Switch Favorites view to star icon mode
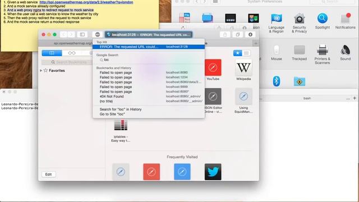This screenshot has height=202, width=359. point(237,53)
